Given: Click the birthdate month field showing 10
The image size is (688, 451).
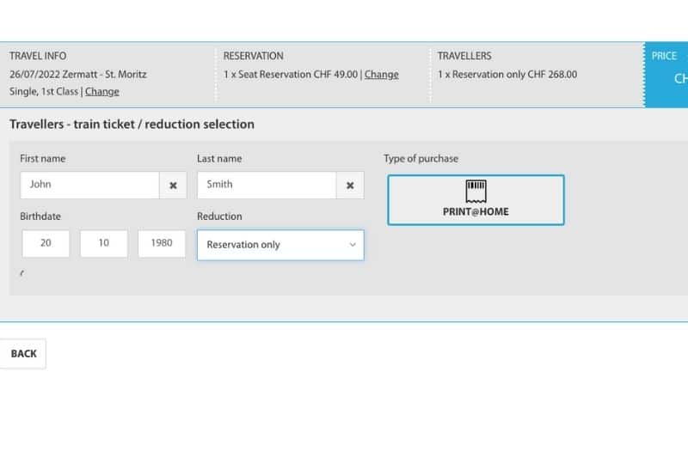Looking at the screenshot, I should tap(104, 243).
